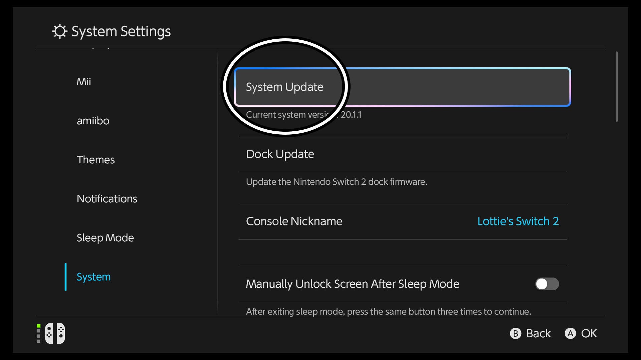
Task: Open the Themes category
Action: 96,160
